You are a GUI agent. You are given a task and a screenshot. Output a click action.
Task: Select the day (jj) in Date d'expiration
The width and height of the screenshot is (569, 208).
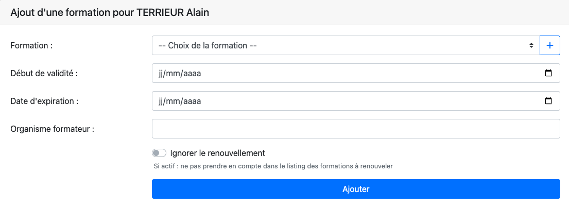161,101
